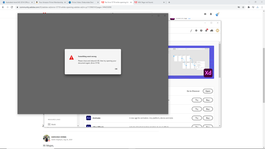Click the Open button in Creative Cloud

pyautogui.click(x=208, y=91)
